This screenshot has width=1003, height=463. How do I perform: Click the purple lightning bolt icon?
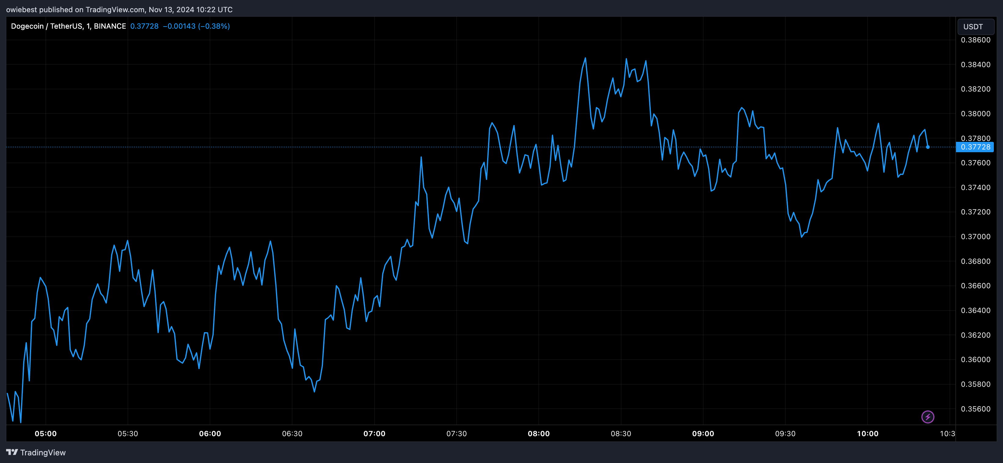pos(928,417)
